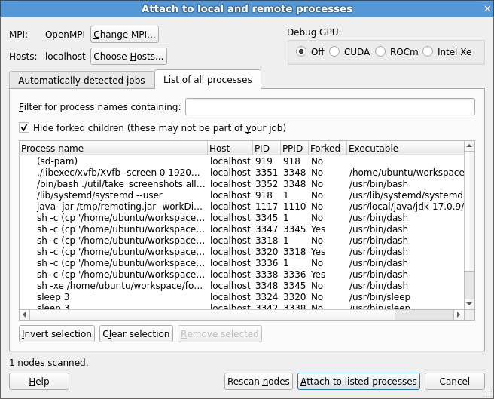Sort by the Process name column header
The width and height of the screenshot is (494, 399).
pyautogui.click(x=113, y=148)
